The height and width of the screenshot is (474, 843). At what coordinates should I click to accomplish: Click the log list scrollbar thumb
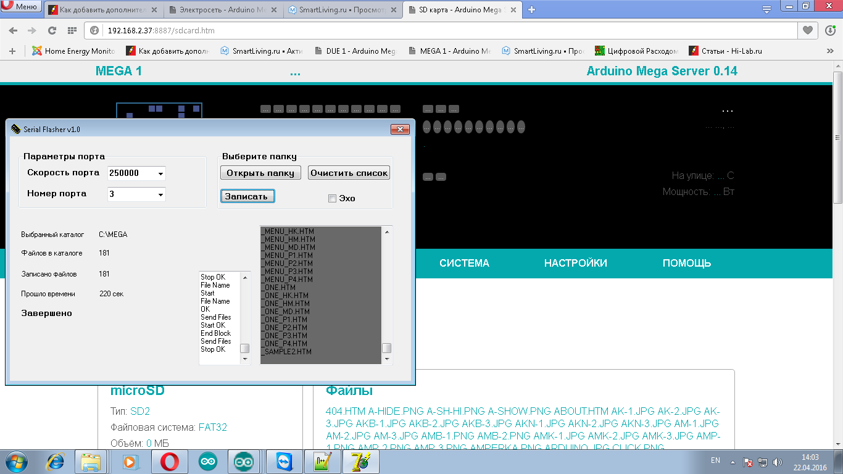(245, 348)
